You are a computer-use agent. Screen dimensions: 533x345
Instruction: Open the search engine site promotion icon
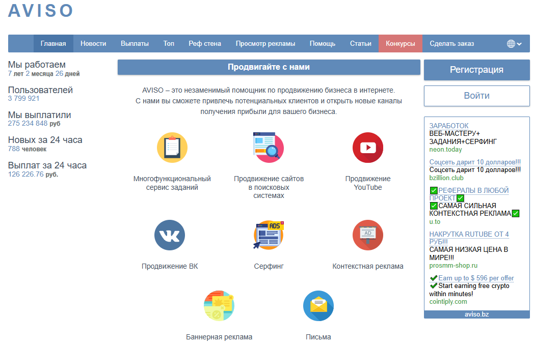click(269, 148)
